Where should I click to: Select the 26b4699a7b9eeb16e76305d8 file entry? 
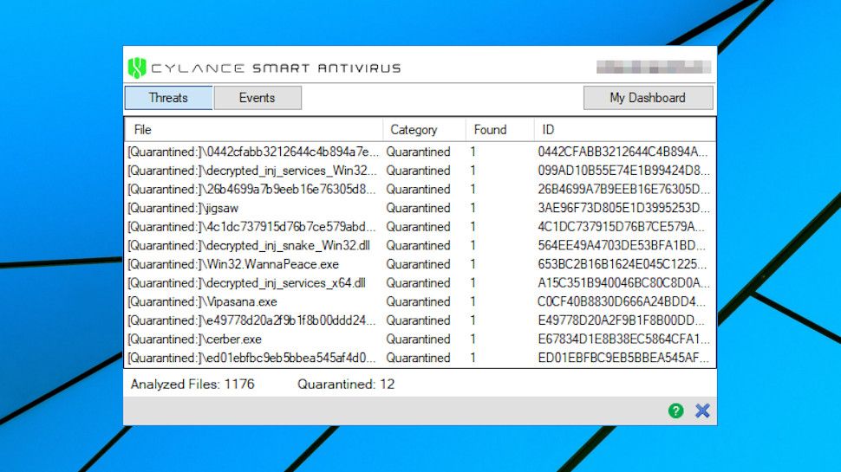click(x=251, y=190)
